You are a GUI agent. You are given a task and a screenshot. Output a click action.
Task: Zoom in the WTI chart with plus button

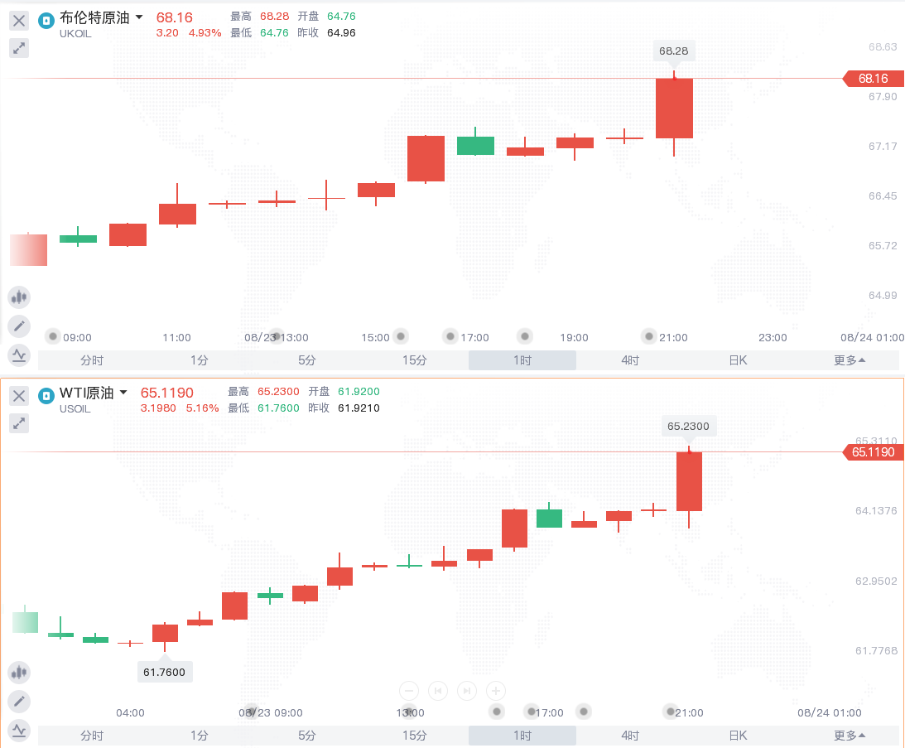495,690
